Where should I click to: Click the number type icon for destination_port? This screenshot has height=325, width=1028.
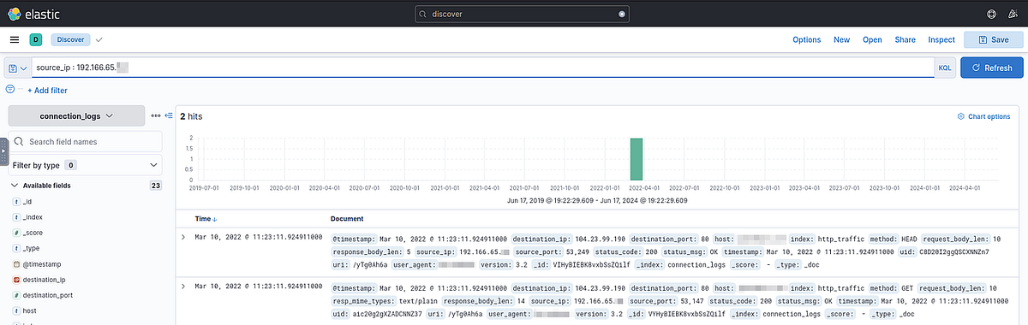coord(15,295)
